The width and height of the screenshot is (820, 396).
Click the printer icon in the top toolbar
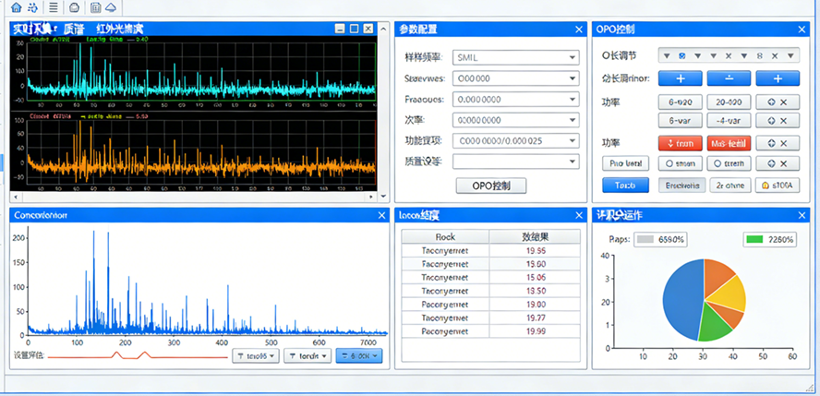(x=74, y=7)
